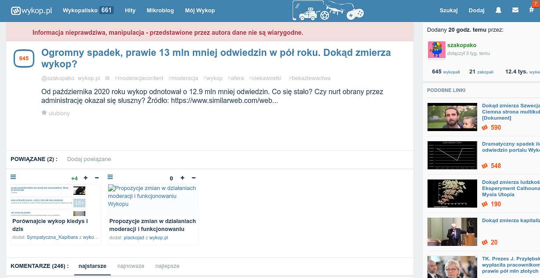Open the hamburger menu above Porównajcie wykop card
The width and height of the screenshot is (540, 278).
13,177
